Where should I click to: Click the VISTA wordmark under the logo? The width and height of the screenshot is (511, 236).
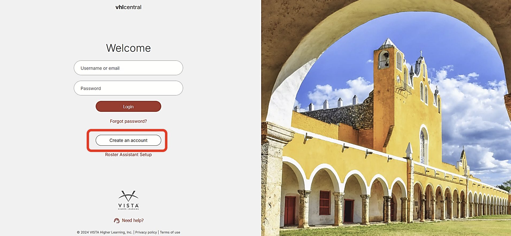[x=128, y=206]
